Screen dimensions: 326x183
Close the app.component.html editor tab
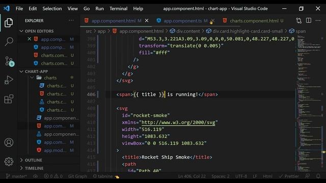pyautogui.click(x=147, y=20)
